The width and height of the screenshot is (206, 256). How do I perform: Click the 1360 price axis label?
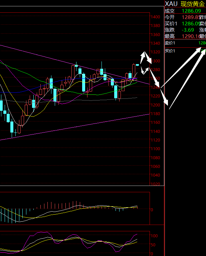coord(155,34)
